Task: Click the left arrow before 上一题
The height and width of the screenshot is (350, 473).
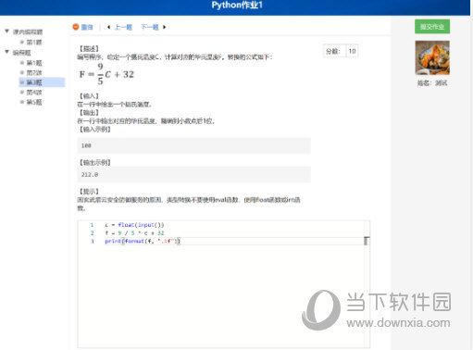Action: 108,27
